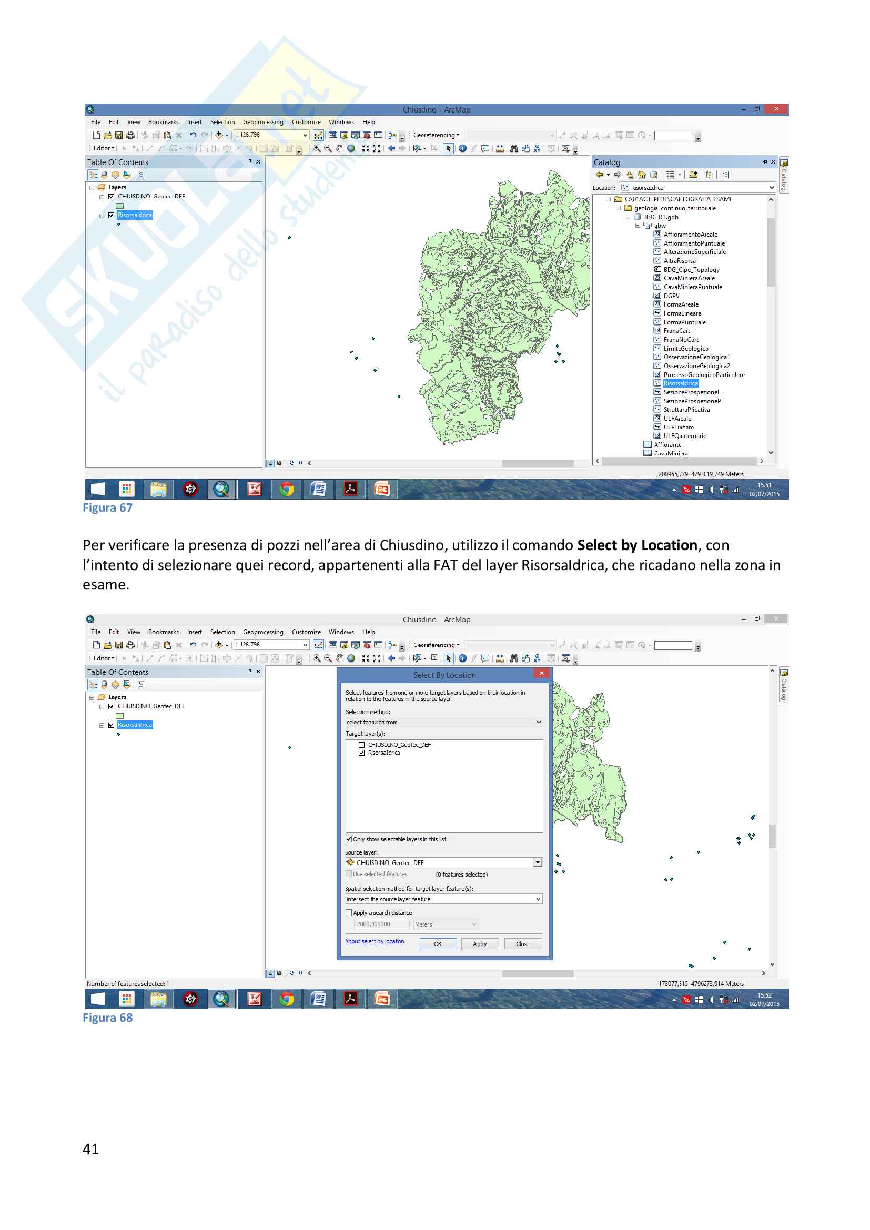Click the Up One Level icon in Catalog

pyautogui.click(x=630, y=175)
